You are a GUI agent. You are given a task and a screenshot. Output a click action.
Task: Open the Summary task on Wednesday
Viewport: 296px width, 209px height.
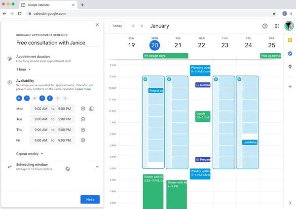[x=203, y=85]
